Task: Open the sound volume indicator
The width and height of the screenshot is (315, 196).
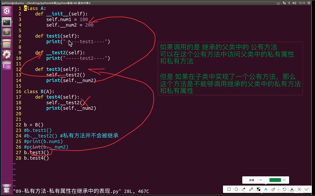Action: (x=294, y=3)
